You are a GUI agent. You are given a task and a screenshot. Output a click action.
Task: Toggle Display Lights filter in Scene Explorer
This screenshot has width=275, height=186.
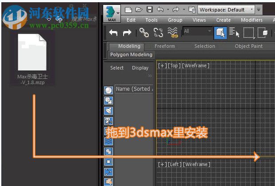click(108, 111)
